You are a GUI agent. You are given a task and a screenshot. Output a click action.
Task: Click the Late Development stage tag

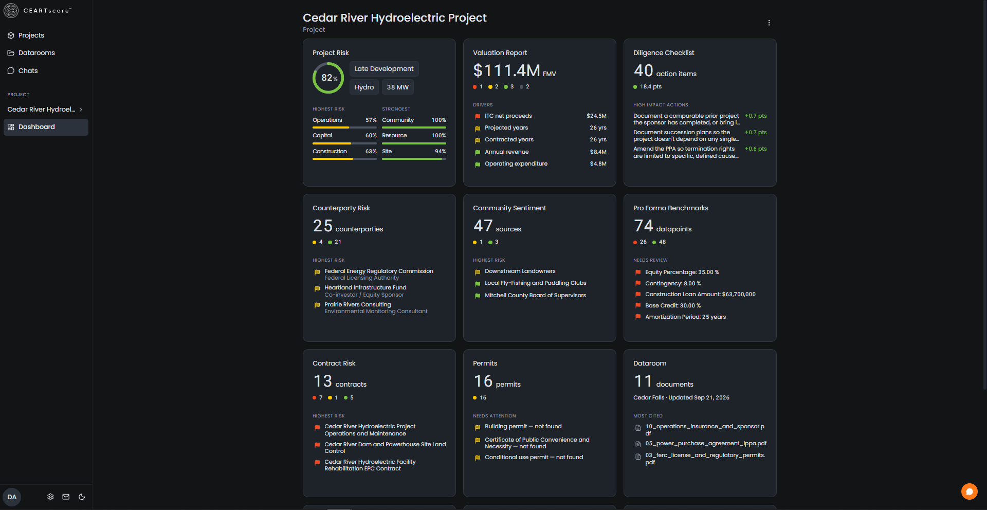click(384, 69)
